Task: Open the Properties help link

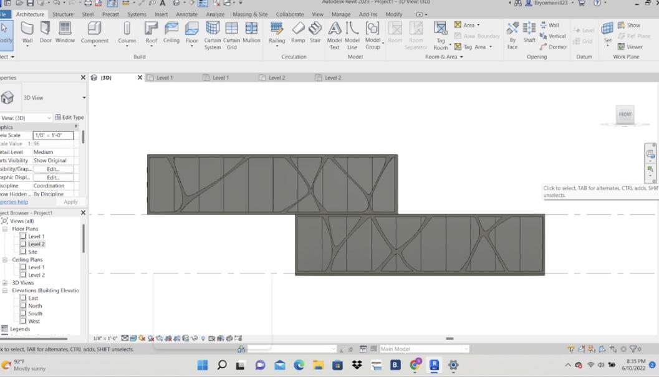Action: (14, 202)
